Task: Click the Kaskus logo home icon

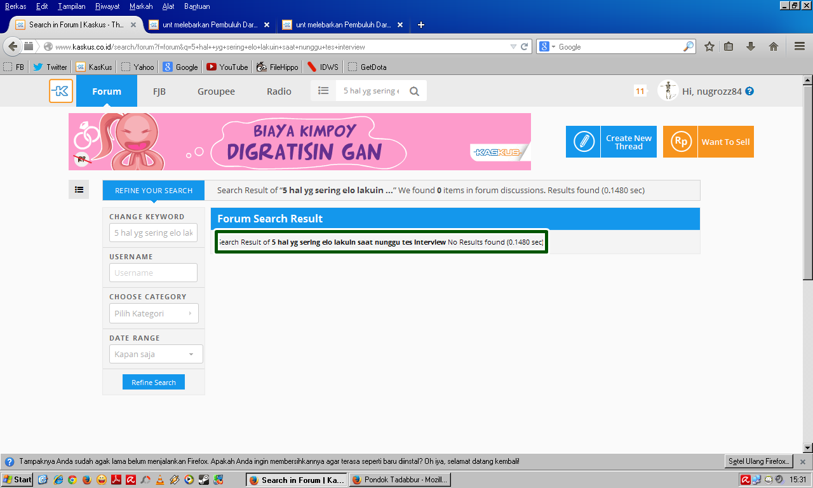Action: [x=61, y=91]
